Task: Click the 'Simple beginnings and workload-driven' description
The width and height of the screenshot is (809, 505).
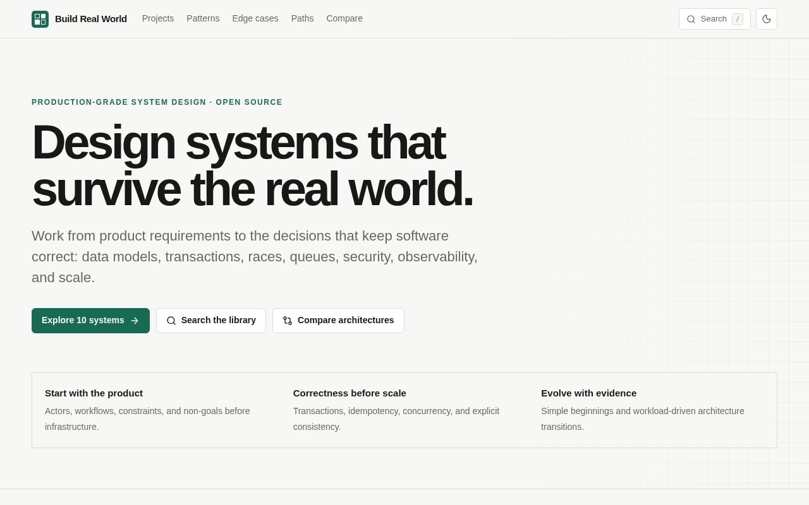Action: point(642,419)
